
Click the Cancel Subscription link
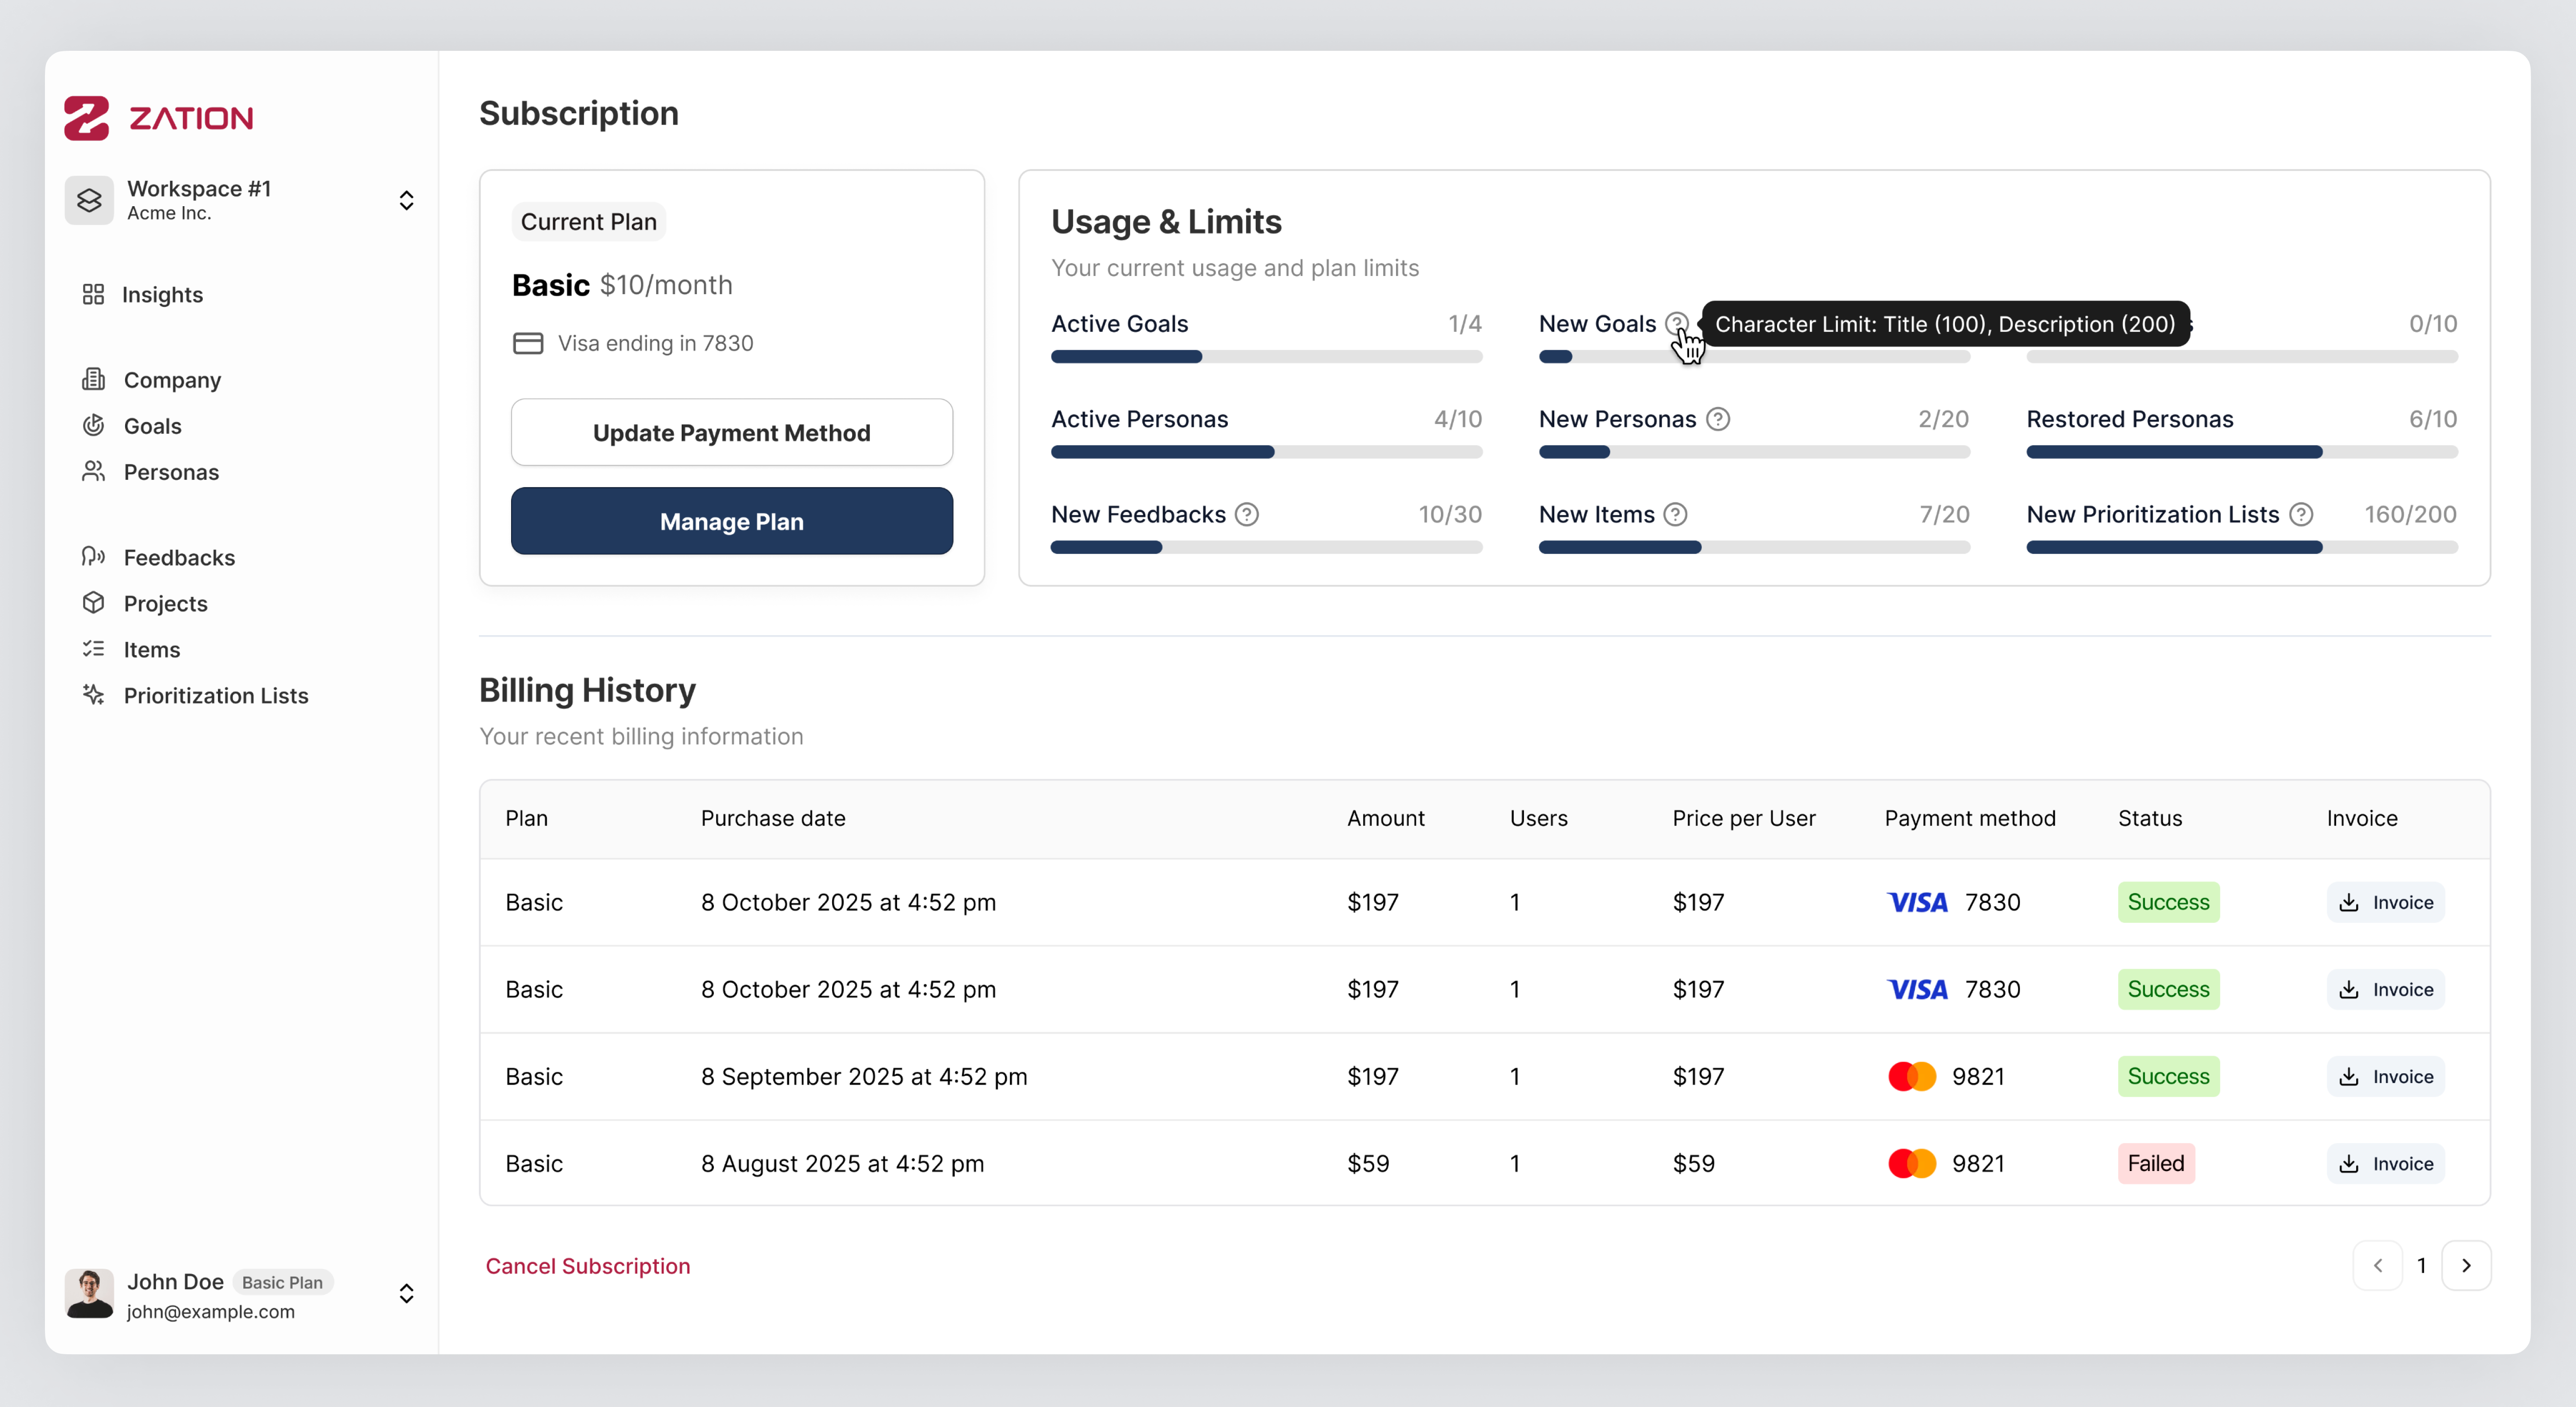click(588, 1266)
